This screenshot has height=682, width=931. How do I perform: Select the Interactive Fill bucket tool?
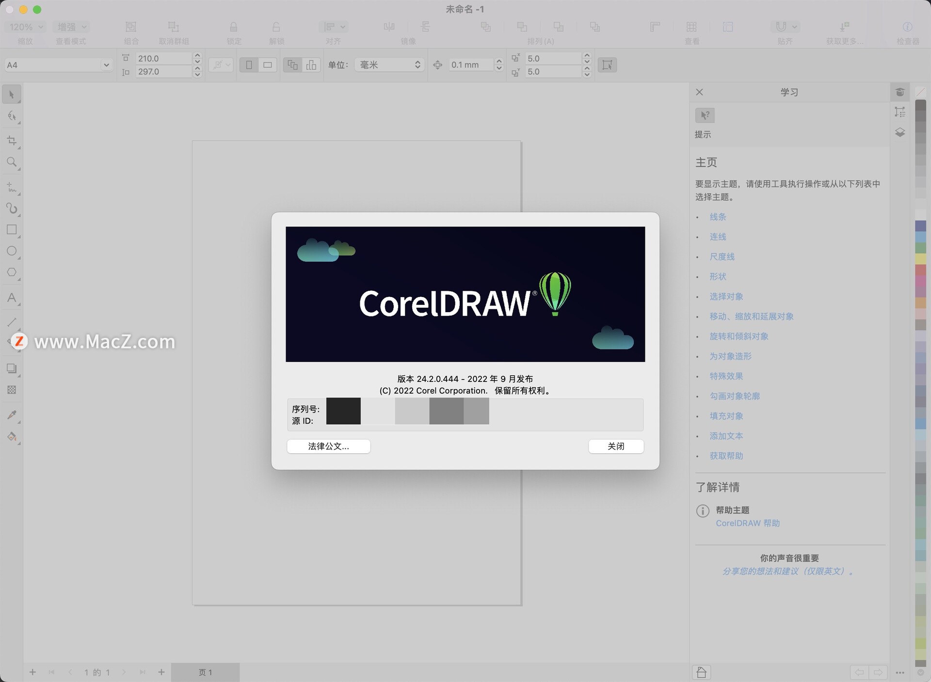tap(12, 437)
